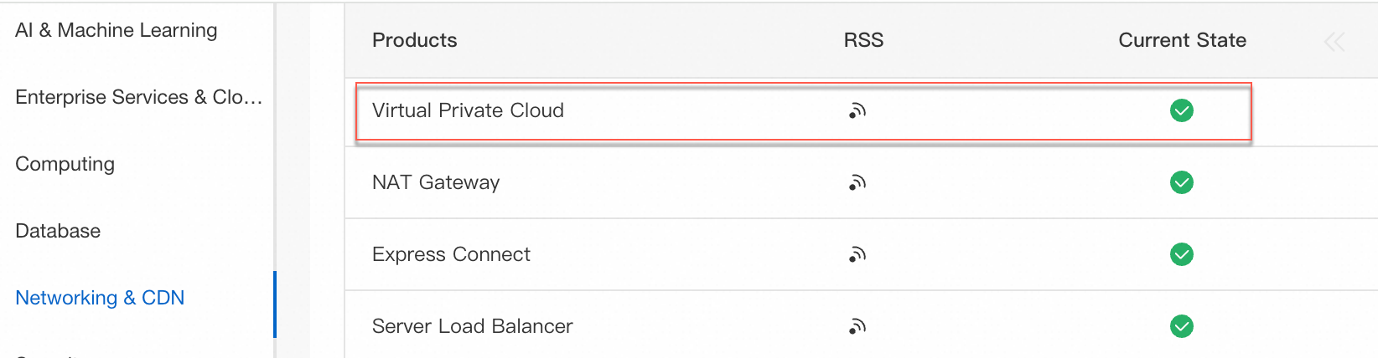The height and width of the screenshot is (358, 1378).
Task: Click Virtual Private Cloud green status checkmark
Action: tap(1182, 110)
